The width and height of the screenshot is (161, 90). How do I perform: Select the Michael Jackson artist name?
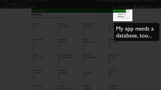38,57
